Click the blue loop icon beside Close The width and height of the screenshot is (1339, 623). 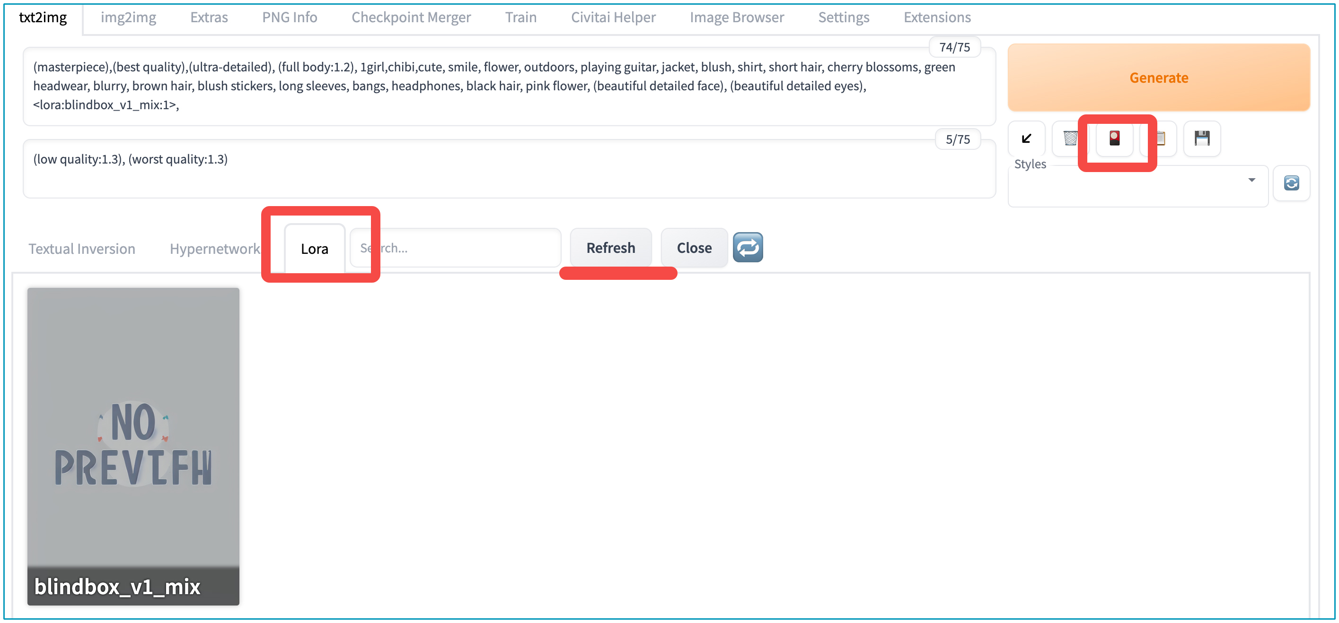coord(748,248)
